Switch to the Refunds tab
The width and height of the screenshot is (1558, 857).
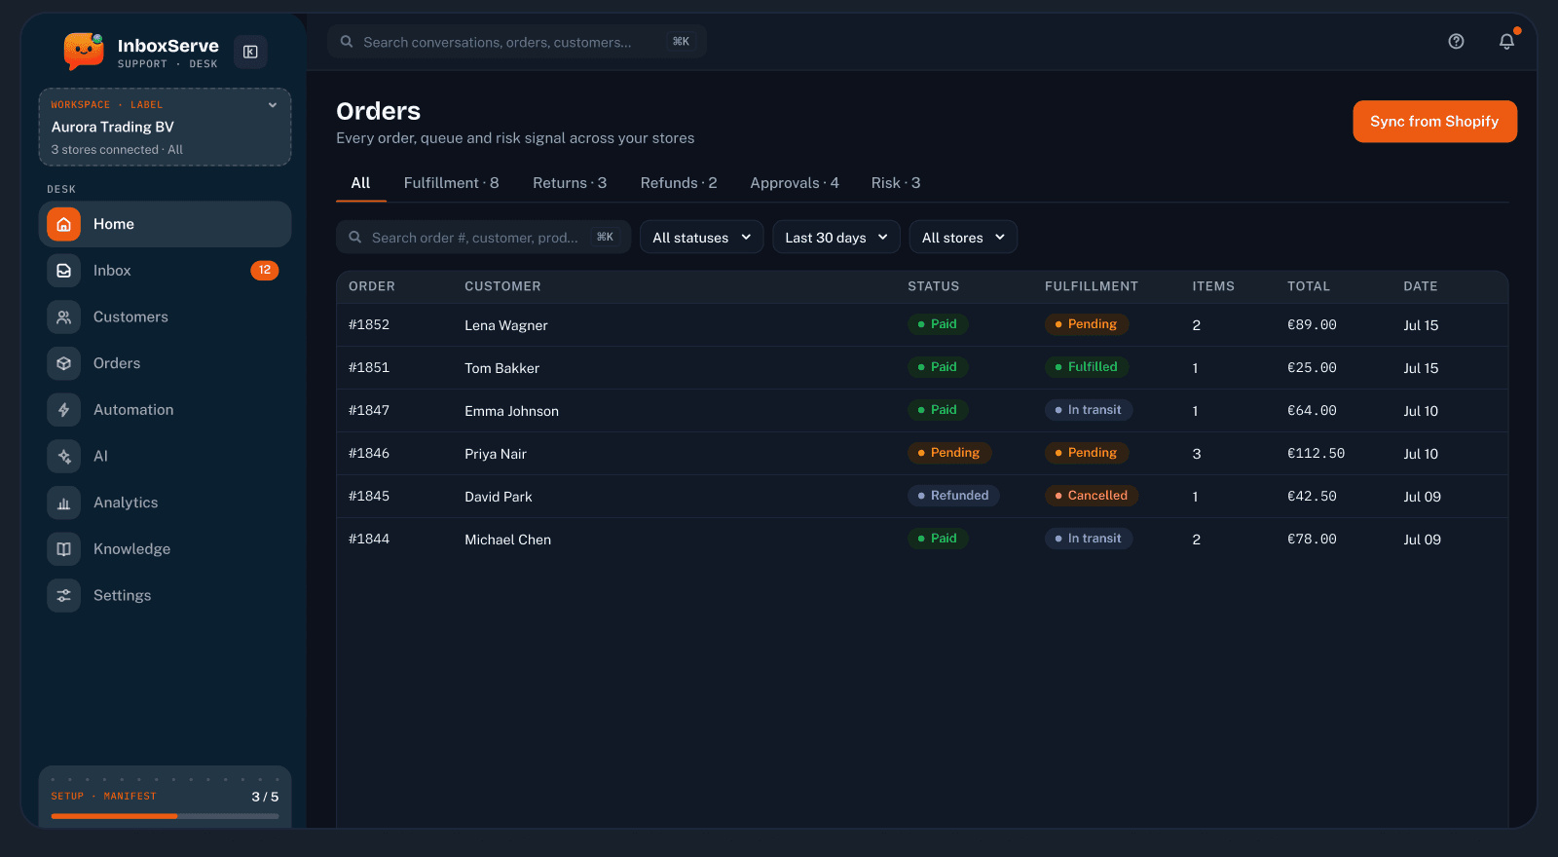[679, 183]
